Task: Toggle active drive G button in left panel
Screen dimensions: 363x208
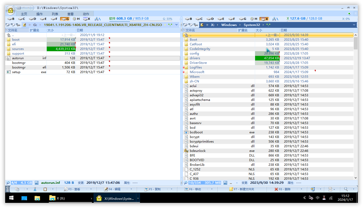Action: 65,19
